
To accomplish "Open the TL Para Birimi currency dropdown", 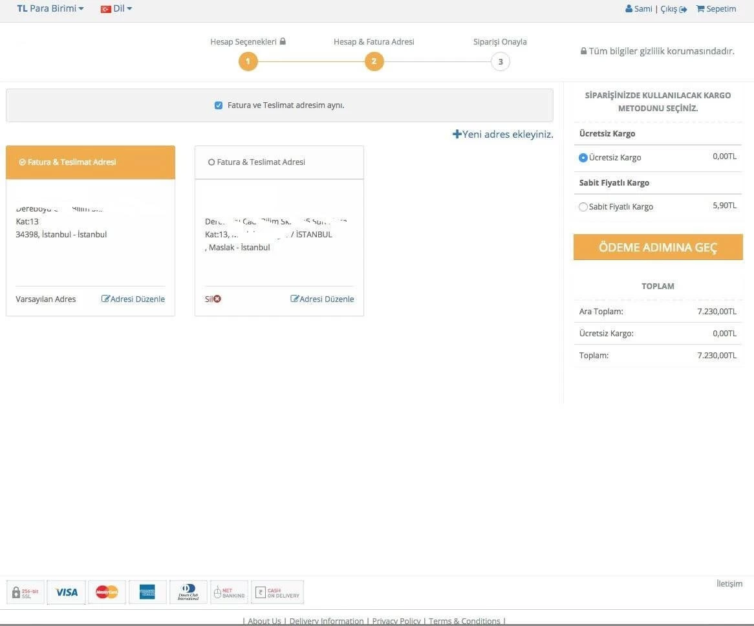I will tap(50, 8).
